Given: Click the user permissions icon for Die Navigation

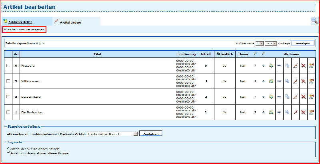Looking at the screenshot, I should [311, 112].
